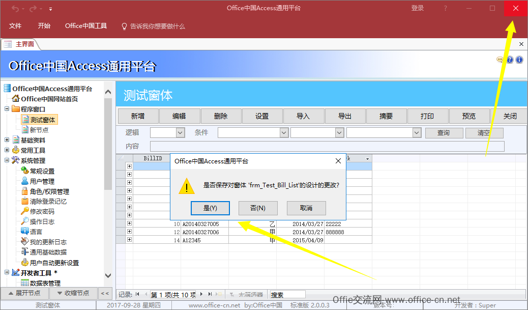Open the first 条件 field dropdown
This screenshot has width=528, height=310.
pyautogui.click(x=284, y=133)
